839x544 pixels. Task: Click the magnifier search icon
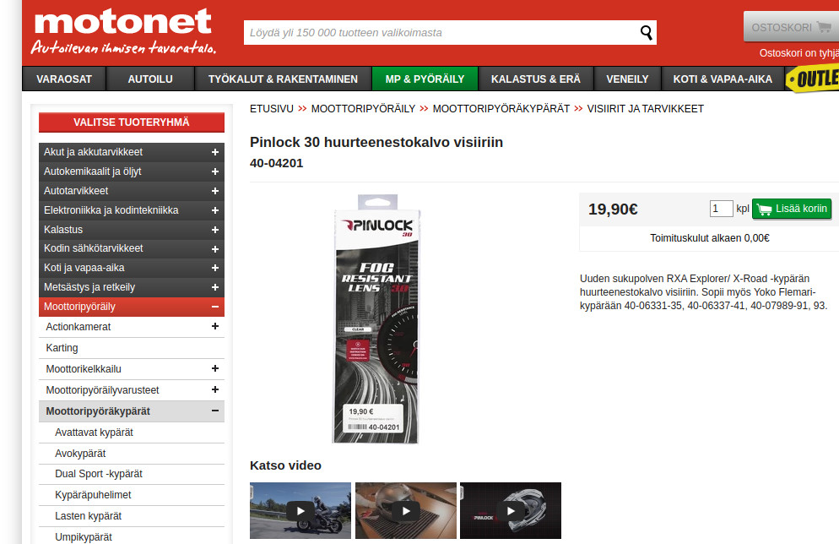point(647,33)
